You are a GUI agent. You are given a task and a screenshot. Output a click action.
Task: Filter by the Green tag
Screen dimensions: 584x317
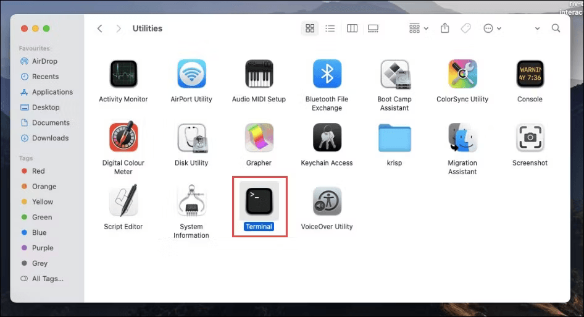36,217
